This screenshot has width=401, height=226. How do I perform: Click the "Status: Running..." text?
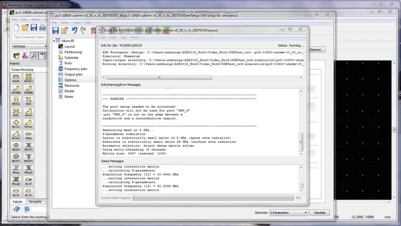tap(290, 45)
